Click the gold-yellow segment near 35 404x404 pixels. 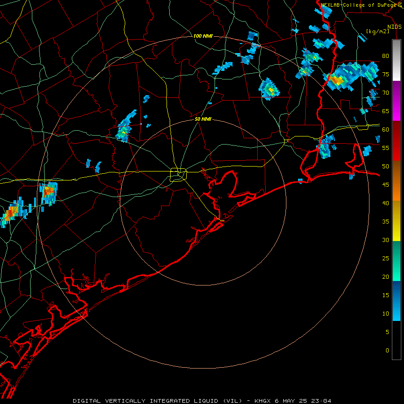(396, 221)
